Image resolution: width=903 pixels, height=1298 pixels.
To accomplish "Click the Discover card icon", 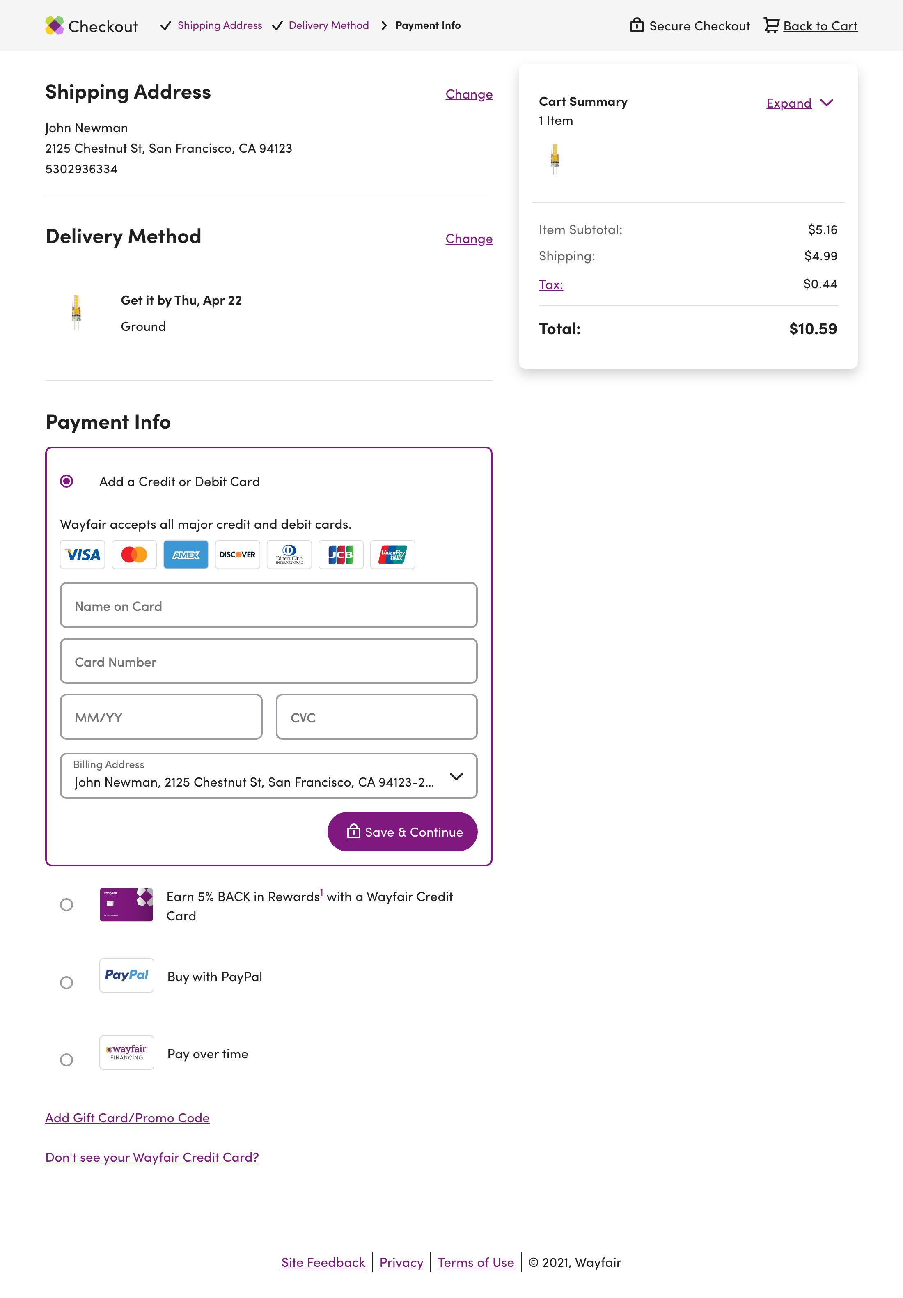I will tap(237, 555).
